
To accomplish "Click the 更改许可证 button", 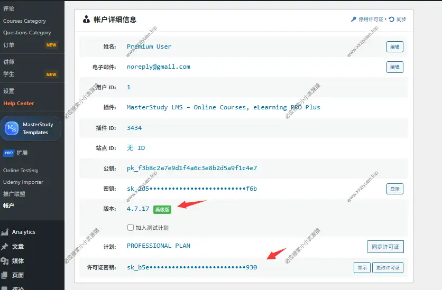I will pos(388,268).
